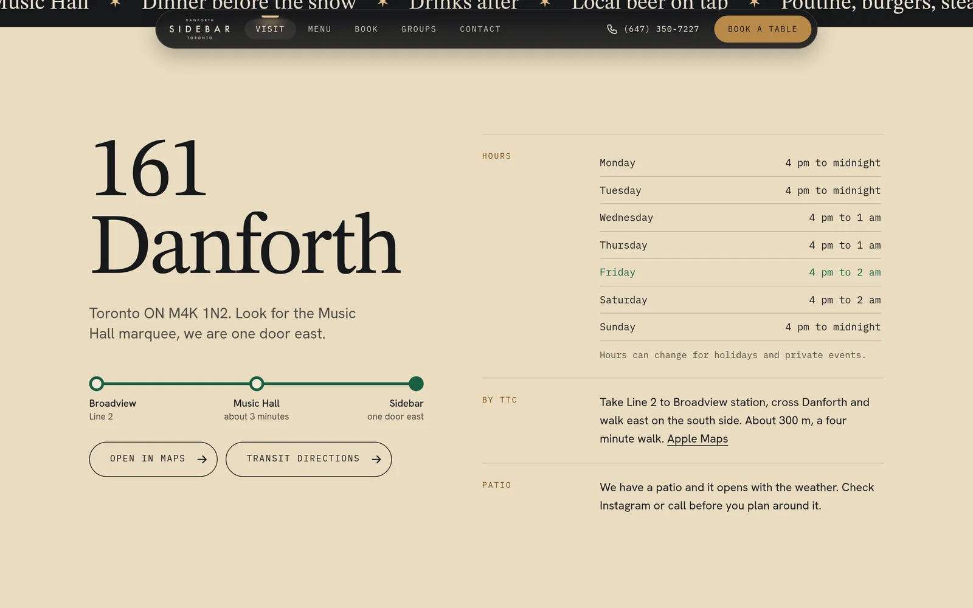Viewport: 973px width, 608px height.
Task: Click the "Toronto ON M4K 1N2" address text
Action: pos(159,313)
